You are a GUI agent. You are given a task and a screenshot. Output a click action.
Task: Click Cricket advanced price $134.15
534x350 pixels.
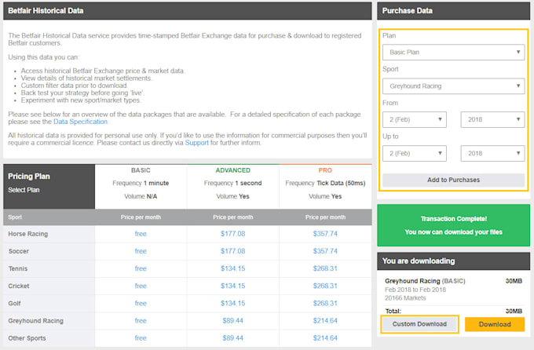233,286
